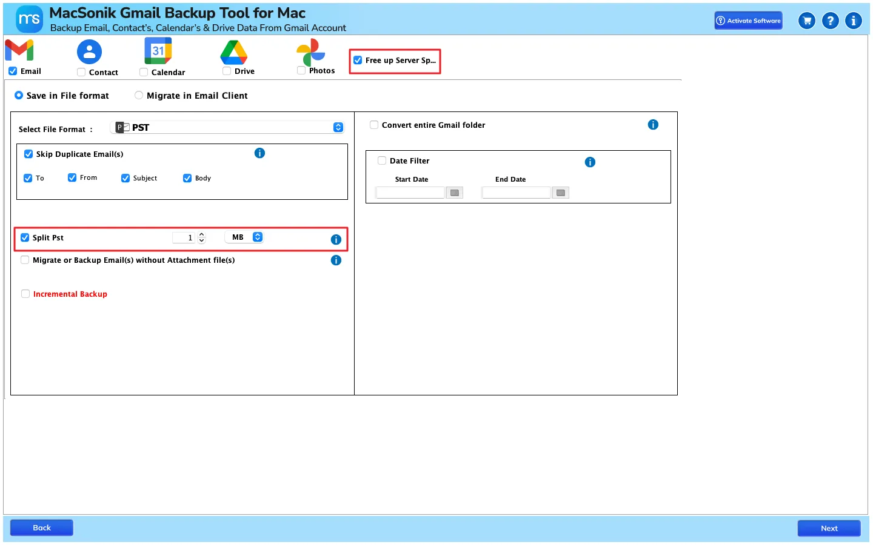Screen dimensions: 873x545
Task: Open the Start Date calendar picker
Action: [455, 193]
